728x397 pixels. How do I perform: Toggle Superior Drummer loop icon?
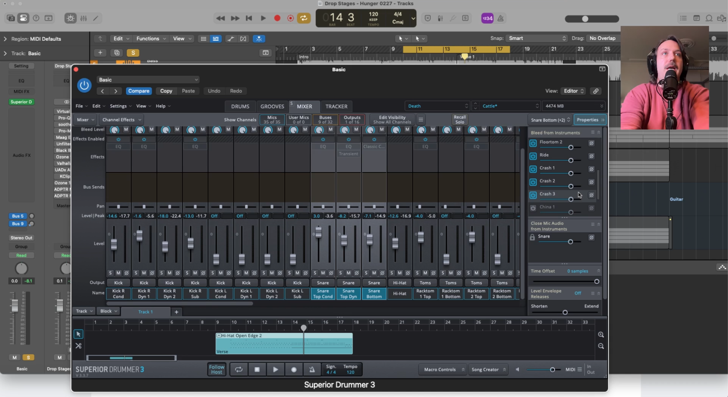239,369
